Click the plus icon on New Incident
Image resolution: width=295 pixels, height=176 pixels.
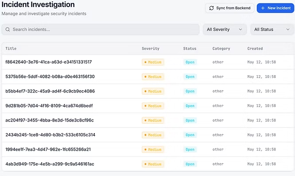tap(263, 8)
